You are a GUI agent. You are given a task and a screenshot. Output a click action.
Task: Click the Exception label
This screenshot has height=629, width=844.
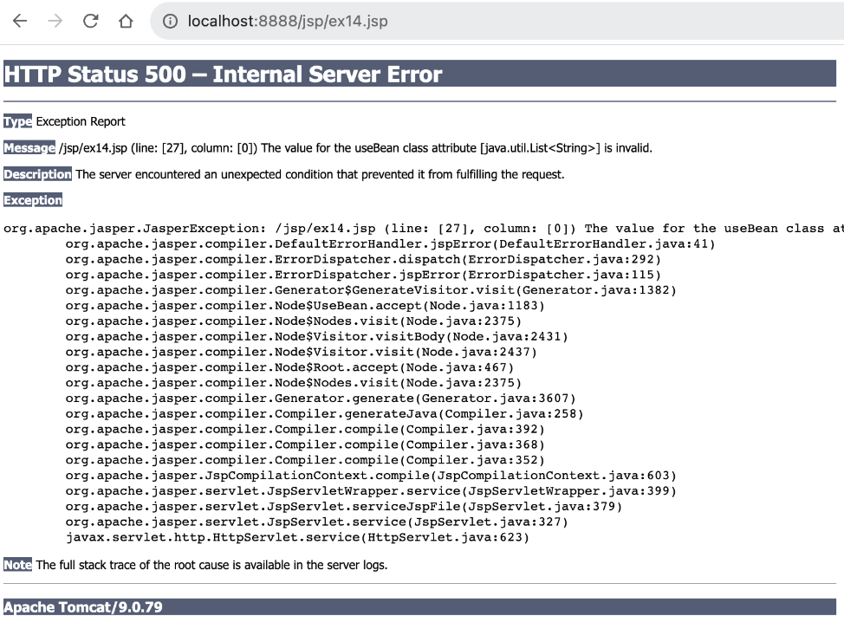pyautogui.click(x=33, y=200)
